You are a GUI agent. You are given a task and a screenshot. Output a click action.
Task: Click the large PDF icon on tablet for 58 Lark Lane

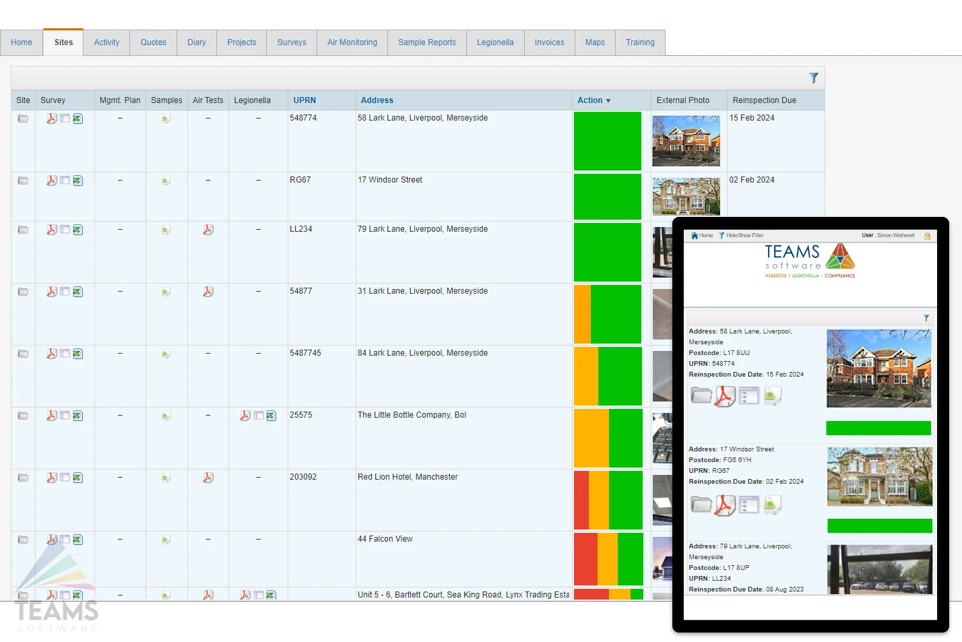point(724,395)
